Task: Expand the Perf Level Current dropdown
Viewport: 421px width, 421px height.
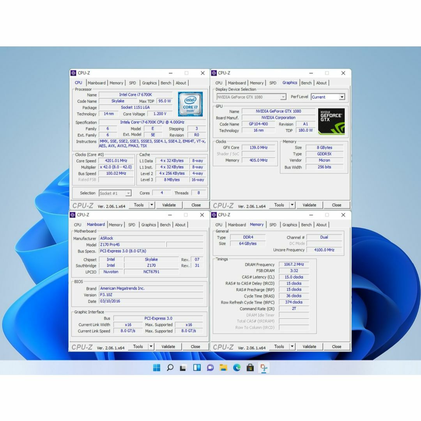Action: (x=342, y=97)
